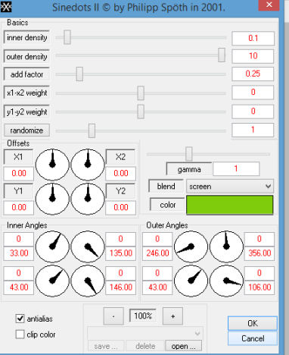Click the outer angle dial for 43.00
This screenshot has height=355, width=289.
(191, 281)
